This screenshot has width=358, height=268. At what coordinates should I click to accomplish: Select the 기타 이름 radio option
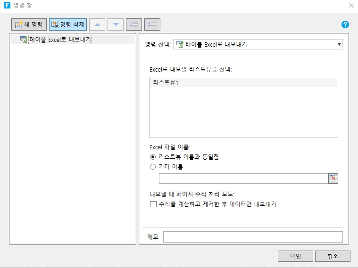click(x=152, y=167)
